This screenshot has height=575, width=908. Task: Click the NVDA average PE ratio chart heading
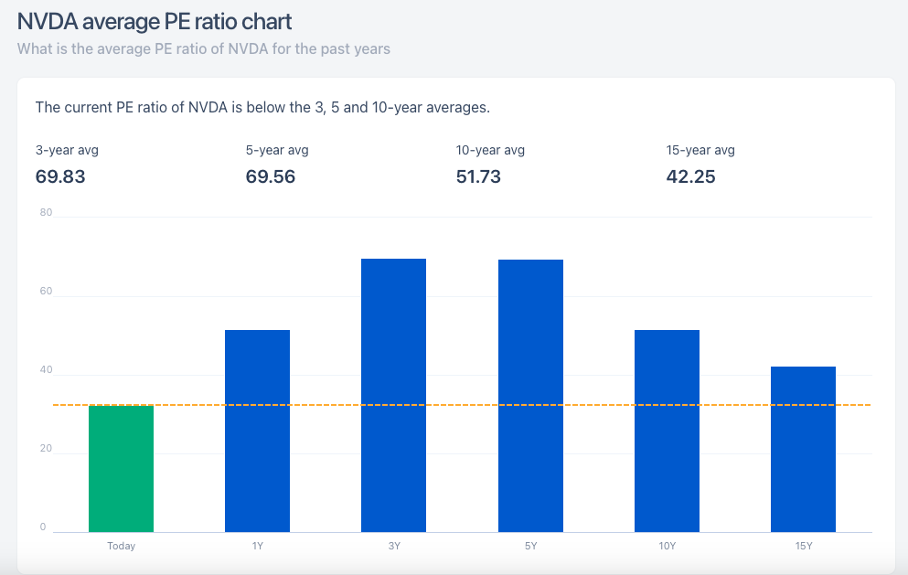[154, 22]
